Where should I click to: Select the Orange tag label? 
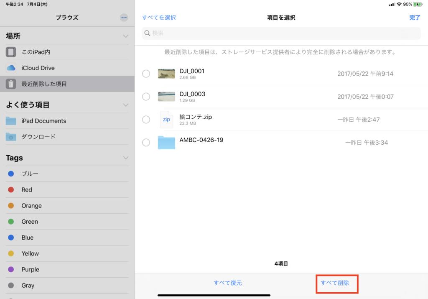(x=32, y=206)
